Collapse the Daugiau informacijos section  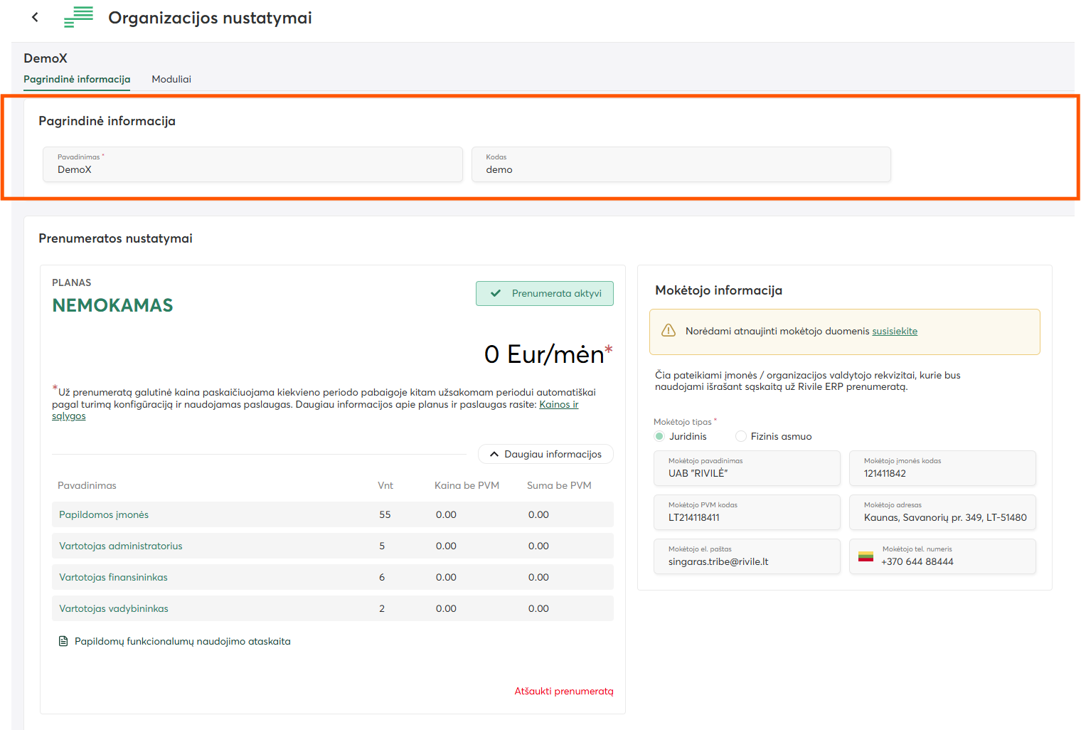tap(545, 454)
